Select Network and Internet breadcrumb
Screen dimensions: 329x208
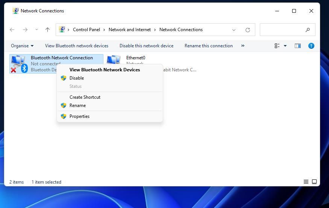click(130, 30)
